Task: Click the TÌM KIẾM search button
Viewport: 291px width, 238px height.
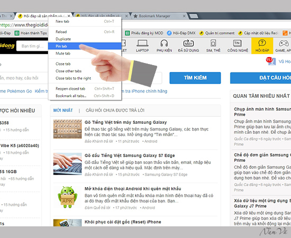Action: (x=195, y=78)
